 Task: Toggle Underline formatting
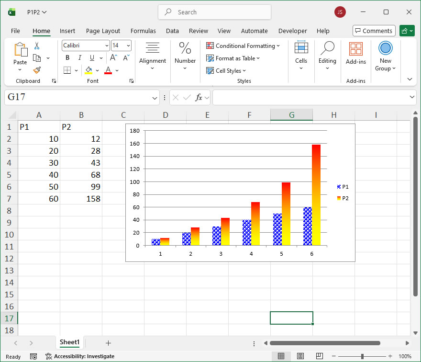[91, 58]
